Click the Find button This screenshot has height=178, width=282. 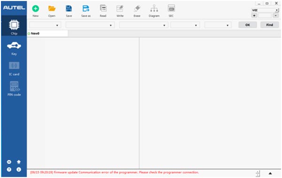pos(270,25)
